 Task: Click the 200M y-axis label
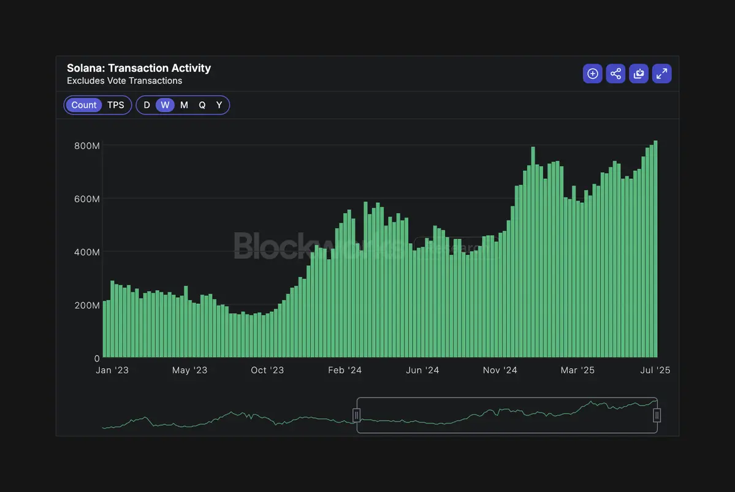pos(87,306)
